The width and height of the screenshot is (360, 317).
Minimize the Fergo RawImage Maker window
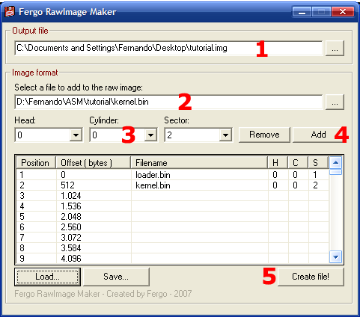(302, 12)
